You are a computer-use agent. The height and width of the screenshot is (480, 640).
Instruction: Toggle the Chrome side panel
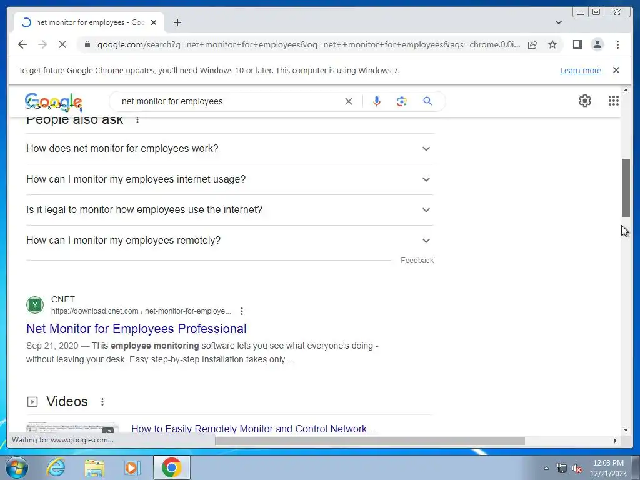tap(577, 44)
